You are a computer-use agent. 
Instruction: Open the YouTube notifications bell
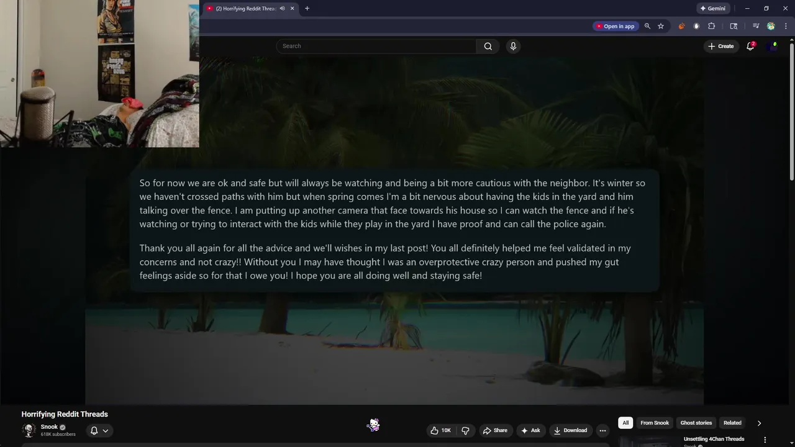point(750,46)
